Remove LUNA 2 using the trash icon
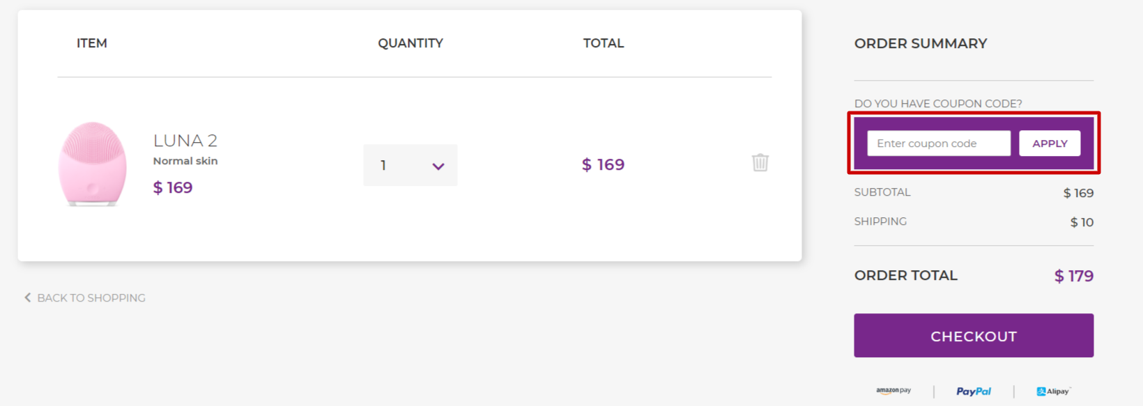Image resolution: width=1143 pixels, height=406 pixels. [x=760, y=162]
